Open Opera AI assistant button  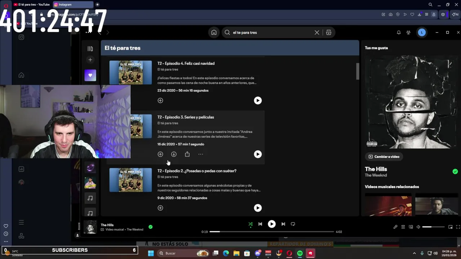point(455,14)
